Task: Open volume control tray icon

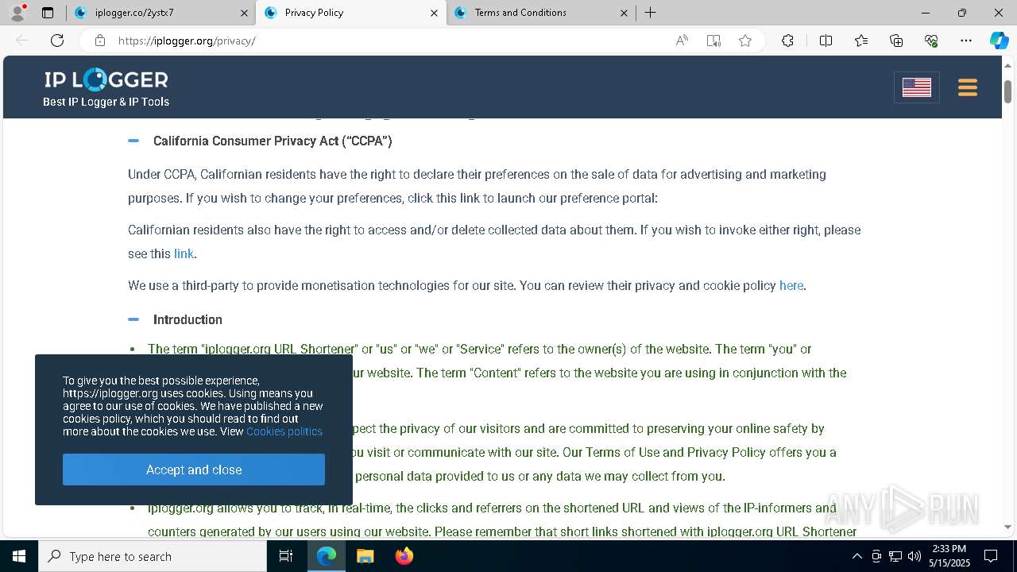Action: tap(915, 556)
